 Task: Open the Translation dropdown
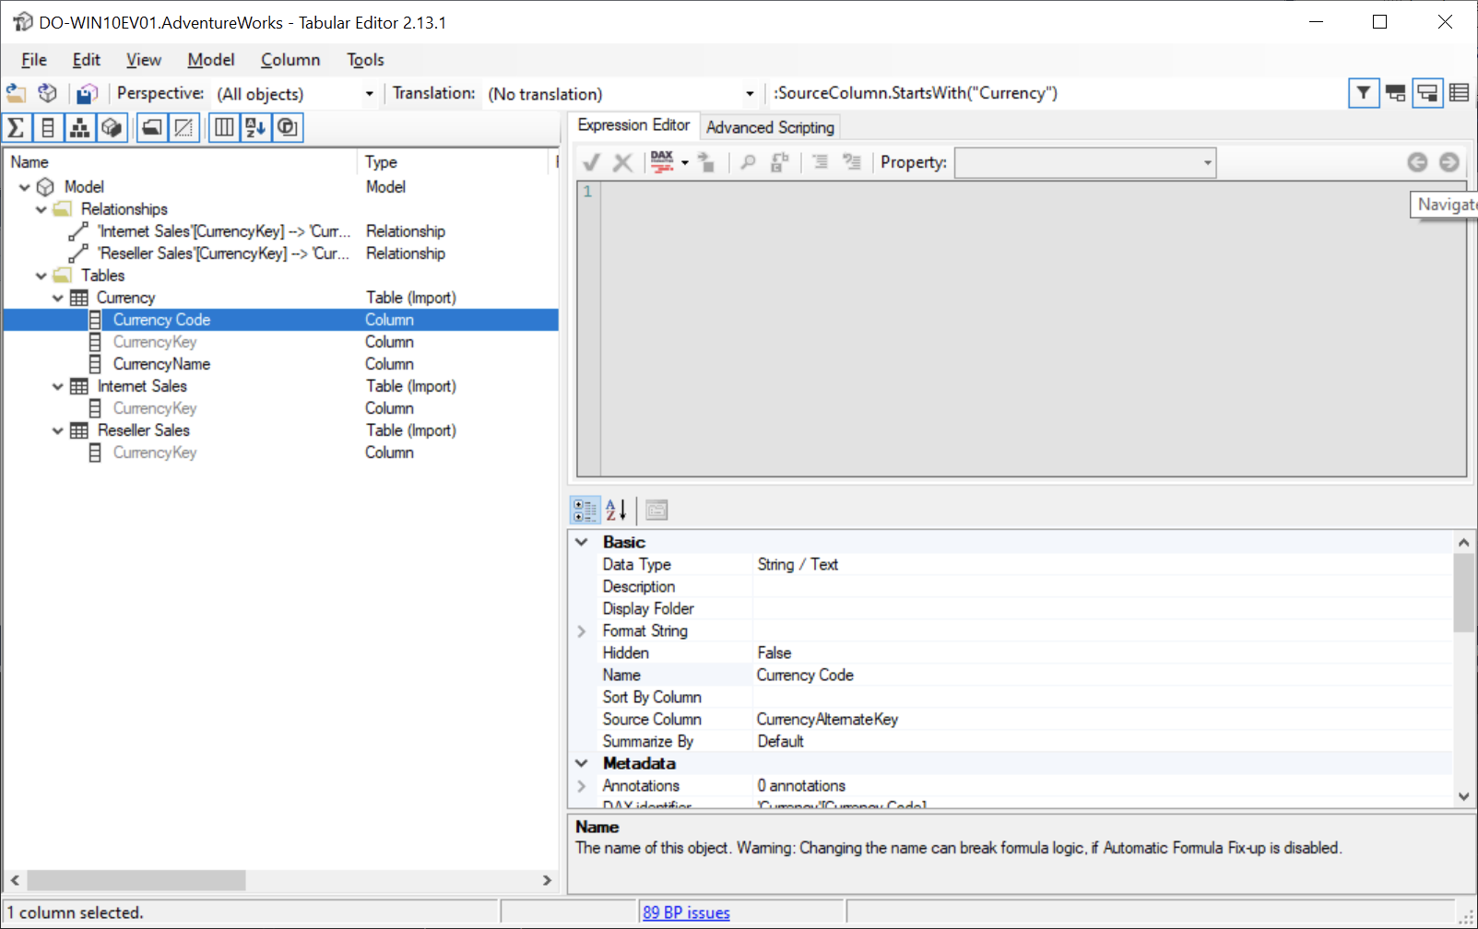[749, 93]
